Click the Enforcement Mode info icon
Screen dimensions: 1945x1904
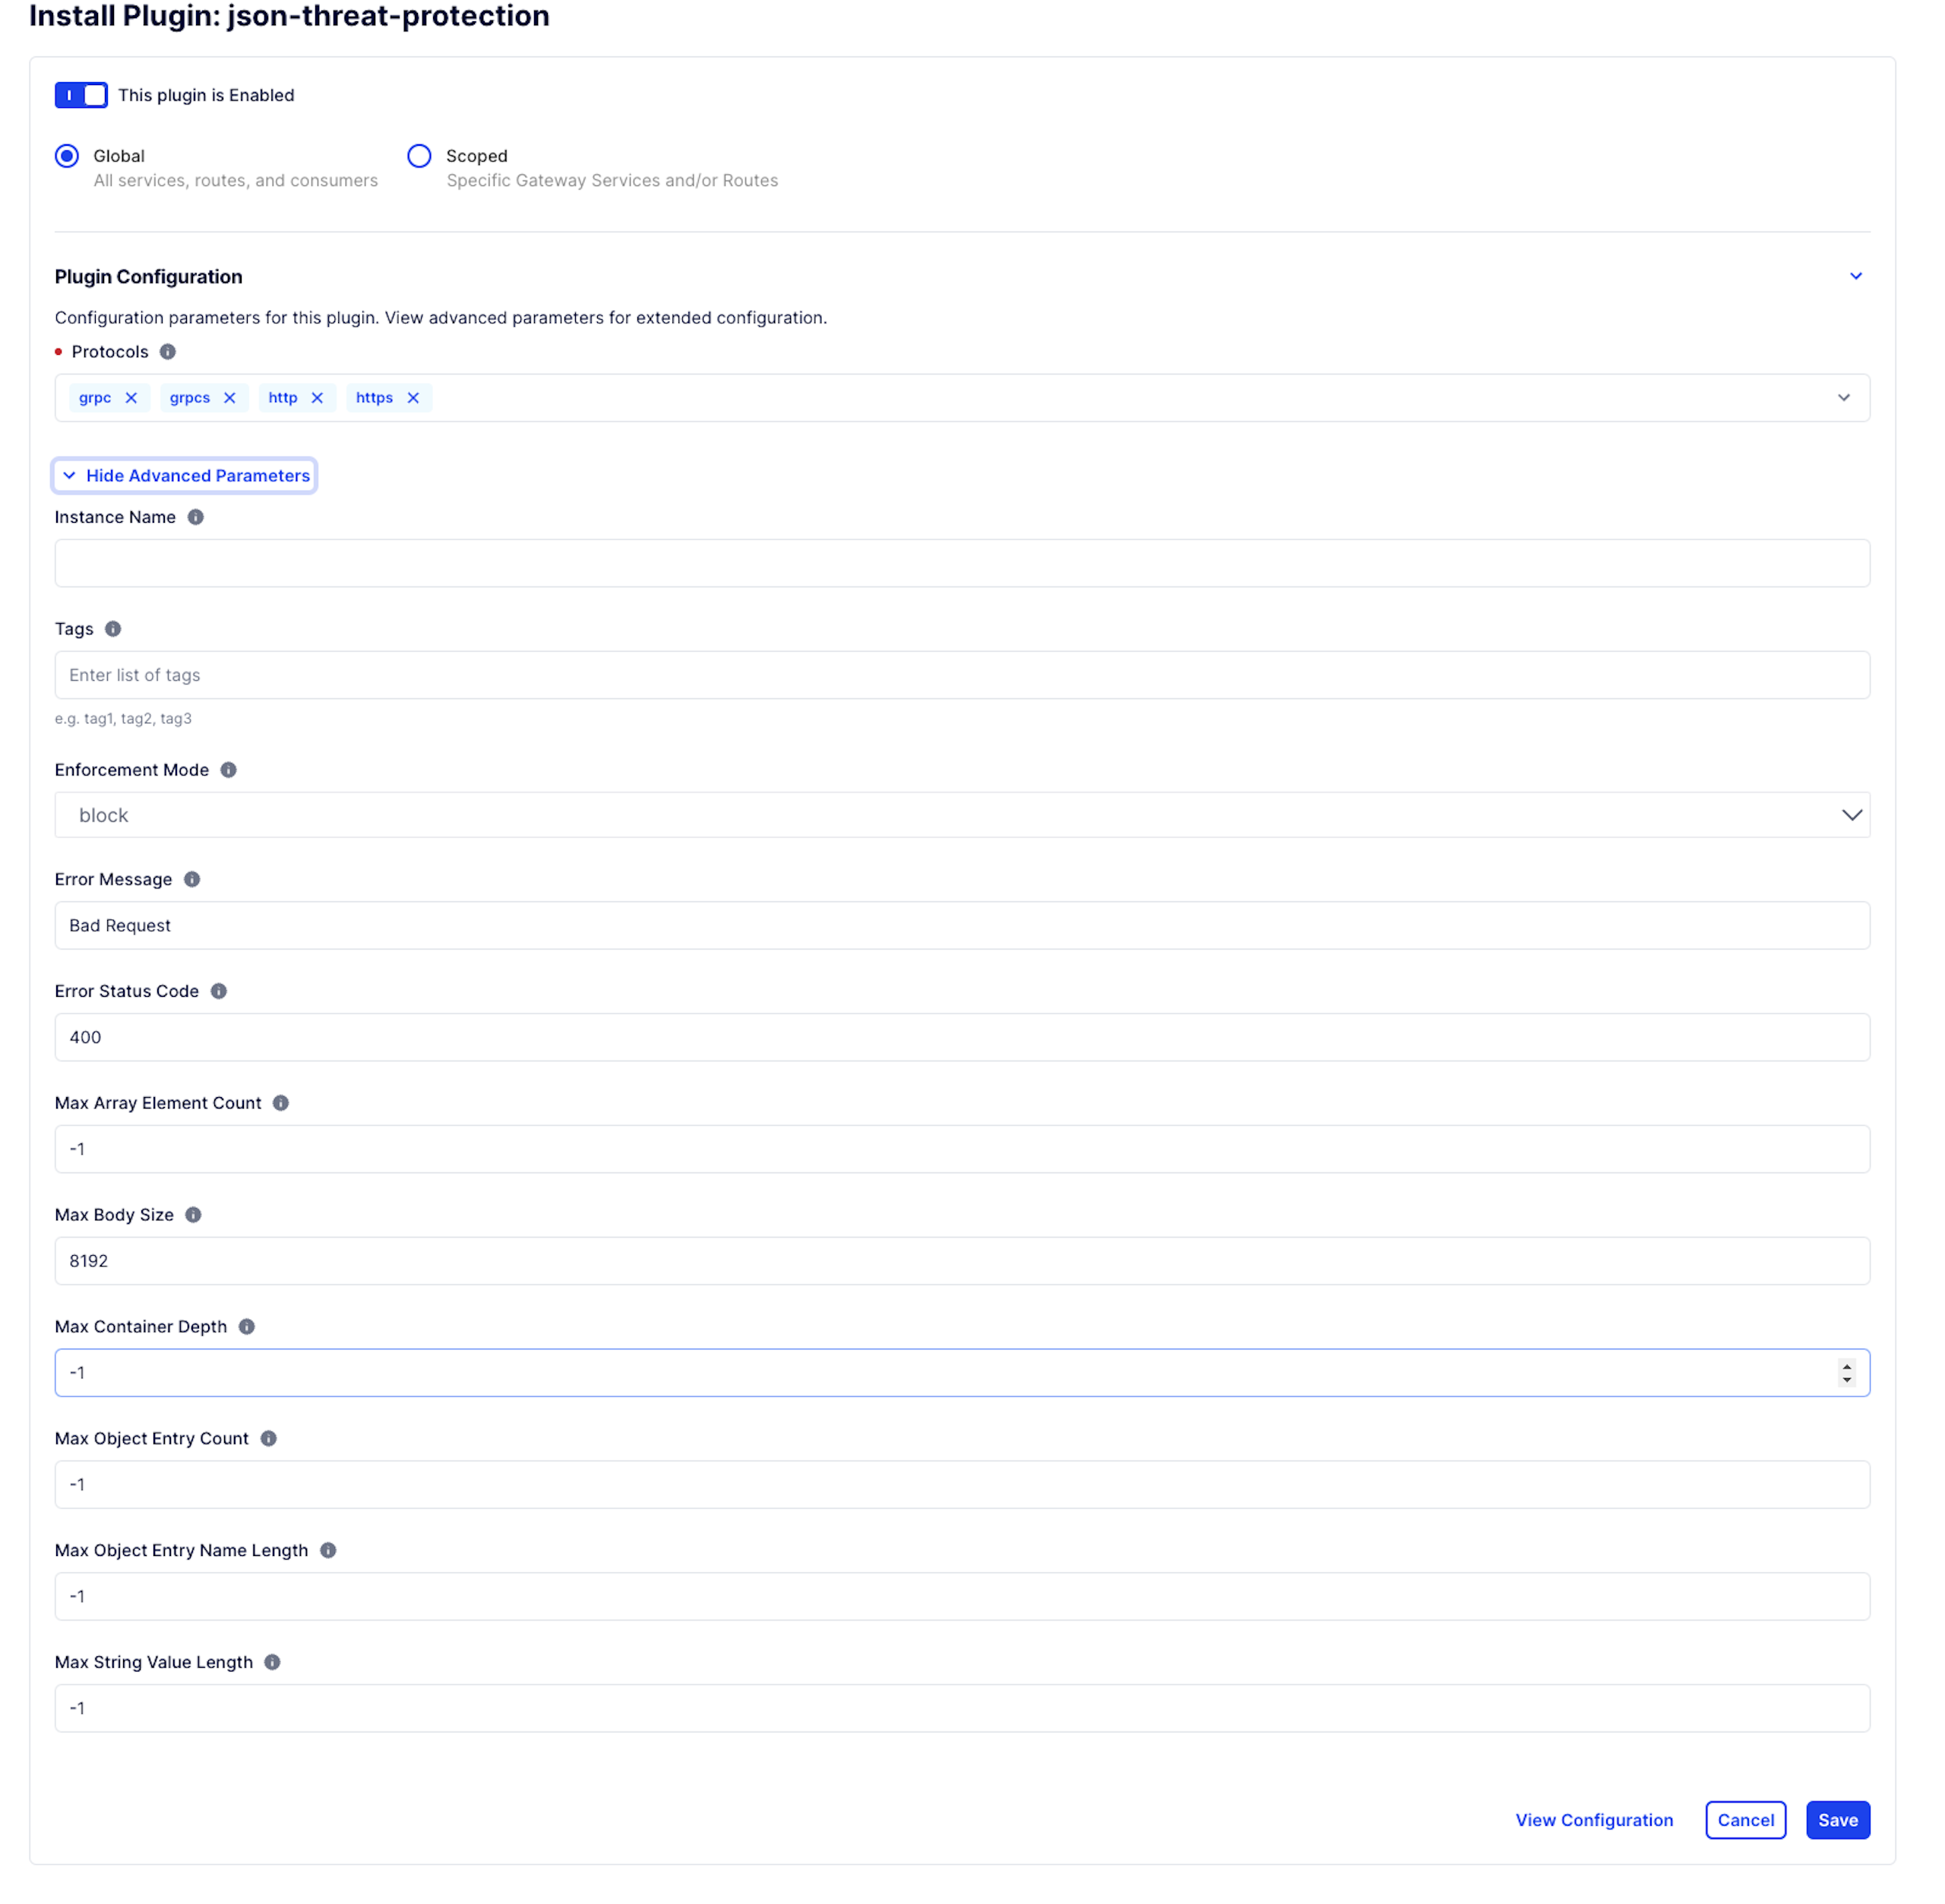tap(229, 770)
